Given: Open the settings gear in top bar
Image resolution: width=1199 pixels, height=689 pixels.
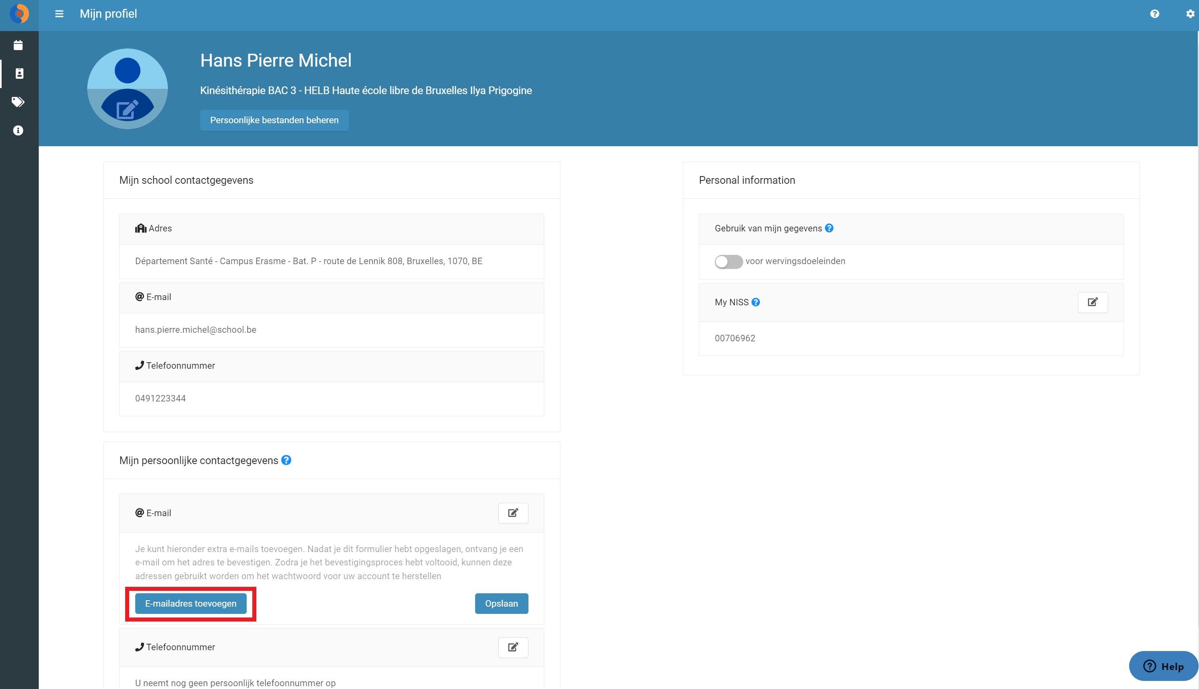Looking at the screenshot, I should point(1190,14).
